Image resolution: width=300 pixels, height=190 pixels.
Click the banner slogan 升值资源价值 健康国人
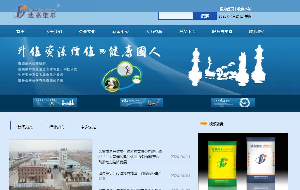coord(89,51)
